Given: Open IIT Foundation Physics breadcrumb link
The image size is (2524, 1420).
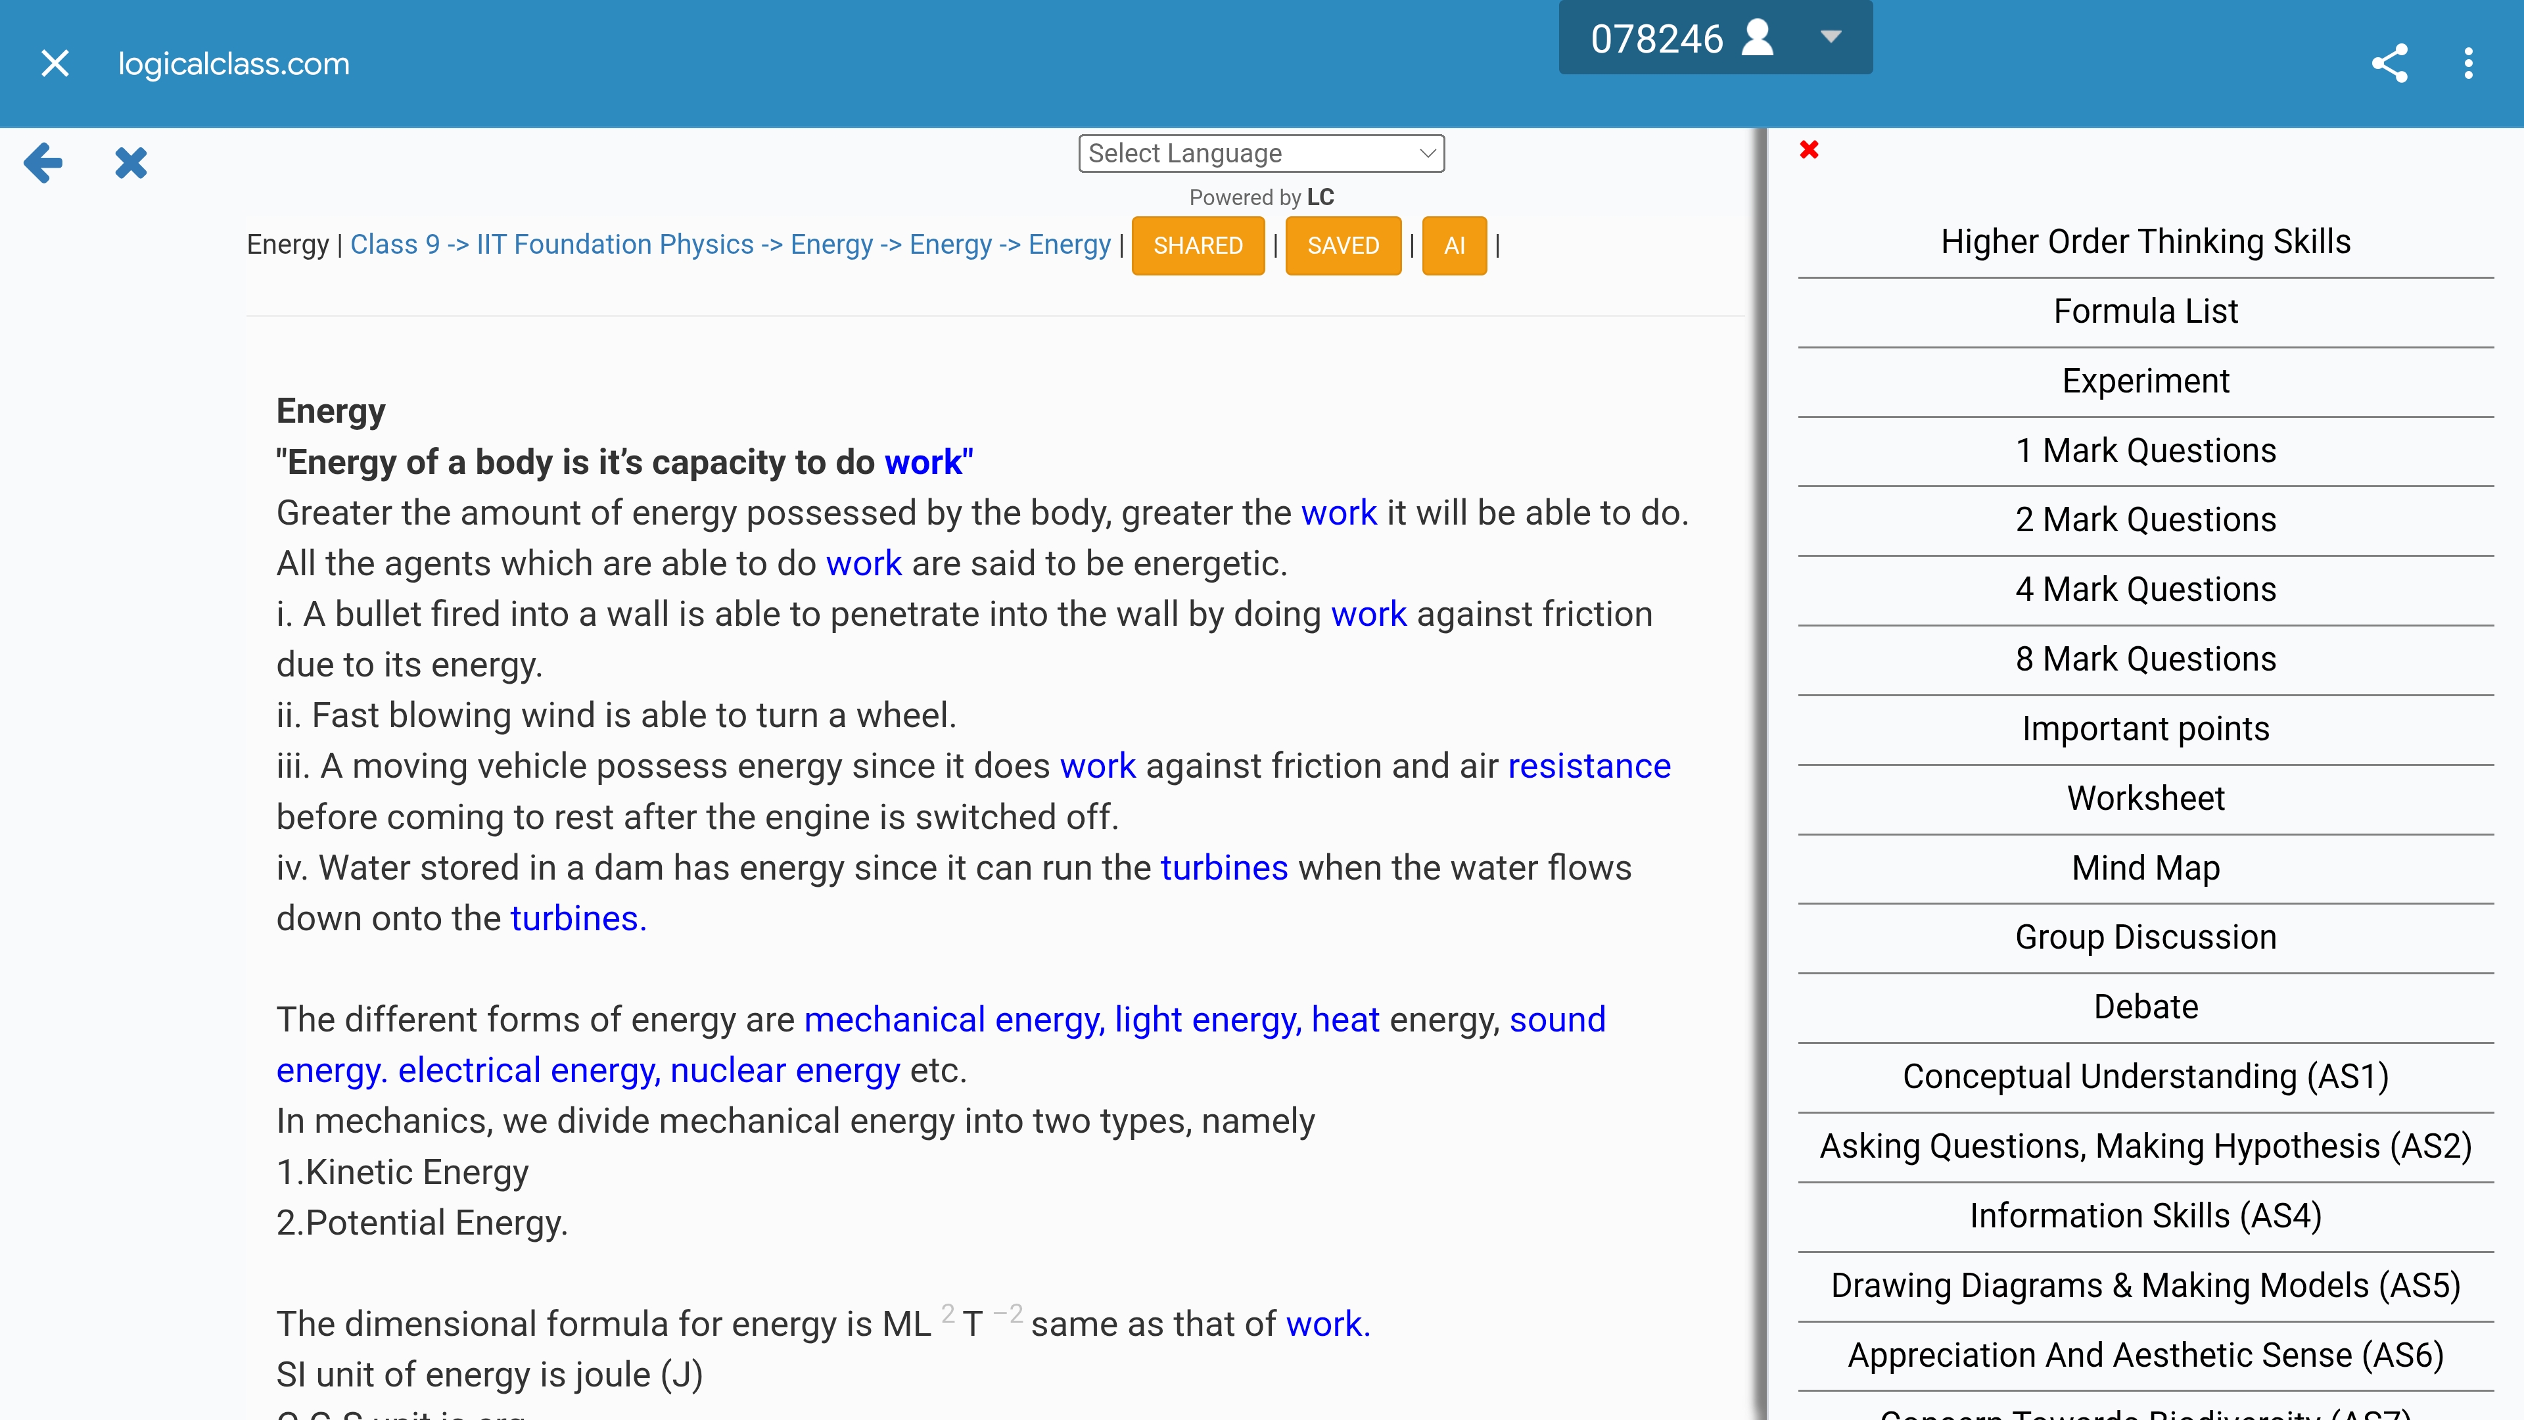Looking at the screenshot, I should point(615,244).
